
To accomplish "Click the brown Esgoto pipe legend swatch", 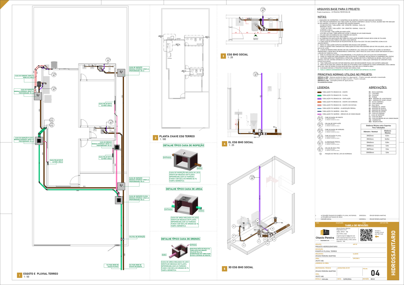I will (320, 92).
